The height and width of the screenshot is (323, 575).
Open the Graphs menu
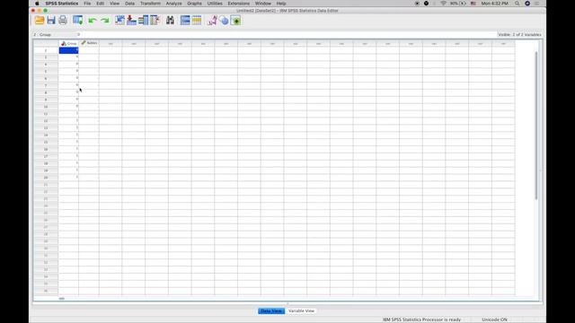[x=194, y=4]
